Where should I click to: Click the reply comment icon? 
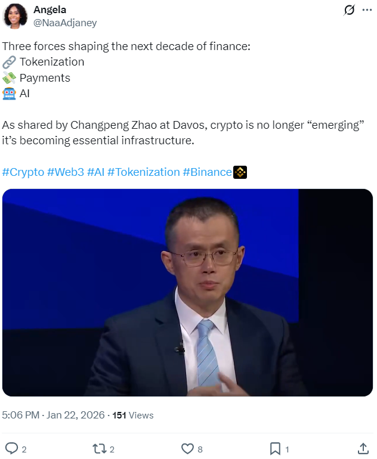(x=11, y=448)
